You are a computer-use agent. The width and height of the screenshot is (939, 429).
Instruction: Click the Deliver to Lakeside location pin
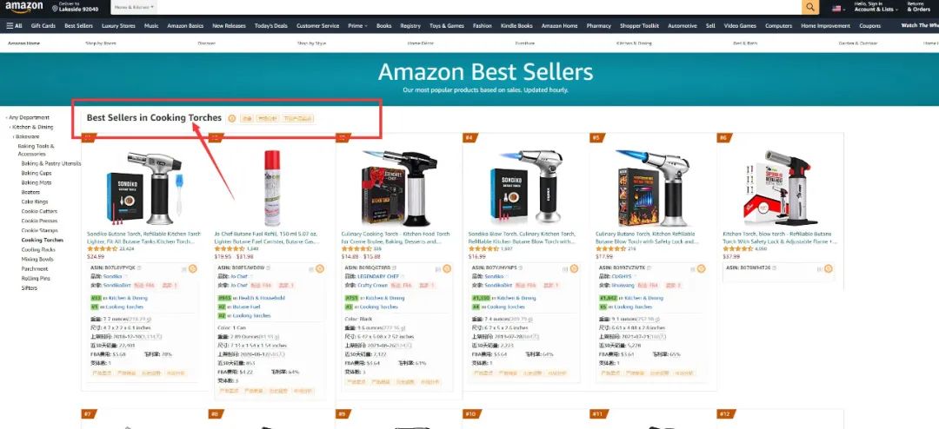click(55, 9)
